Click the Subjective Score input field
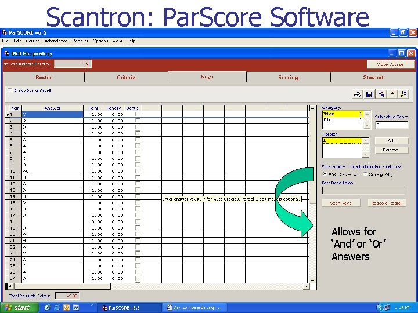Image resolution: width=418 pixels, height=313 pixels. (392, 125)
